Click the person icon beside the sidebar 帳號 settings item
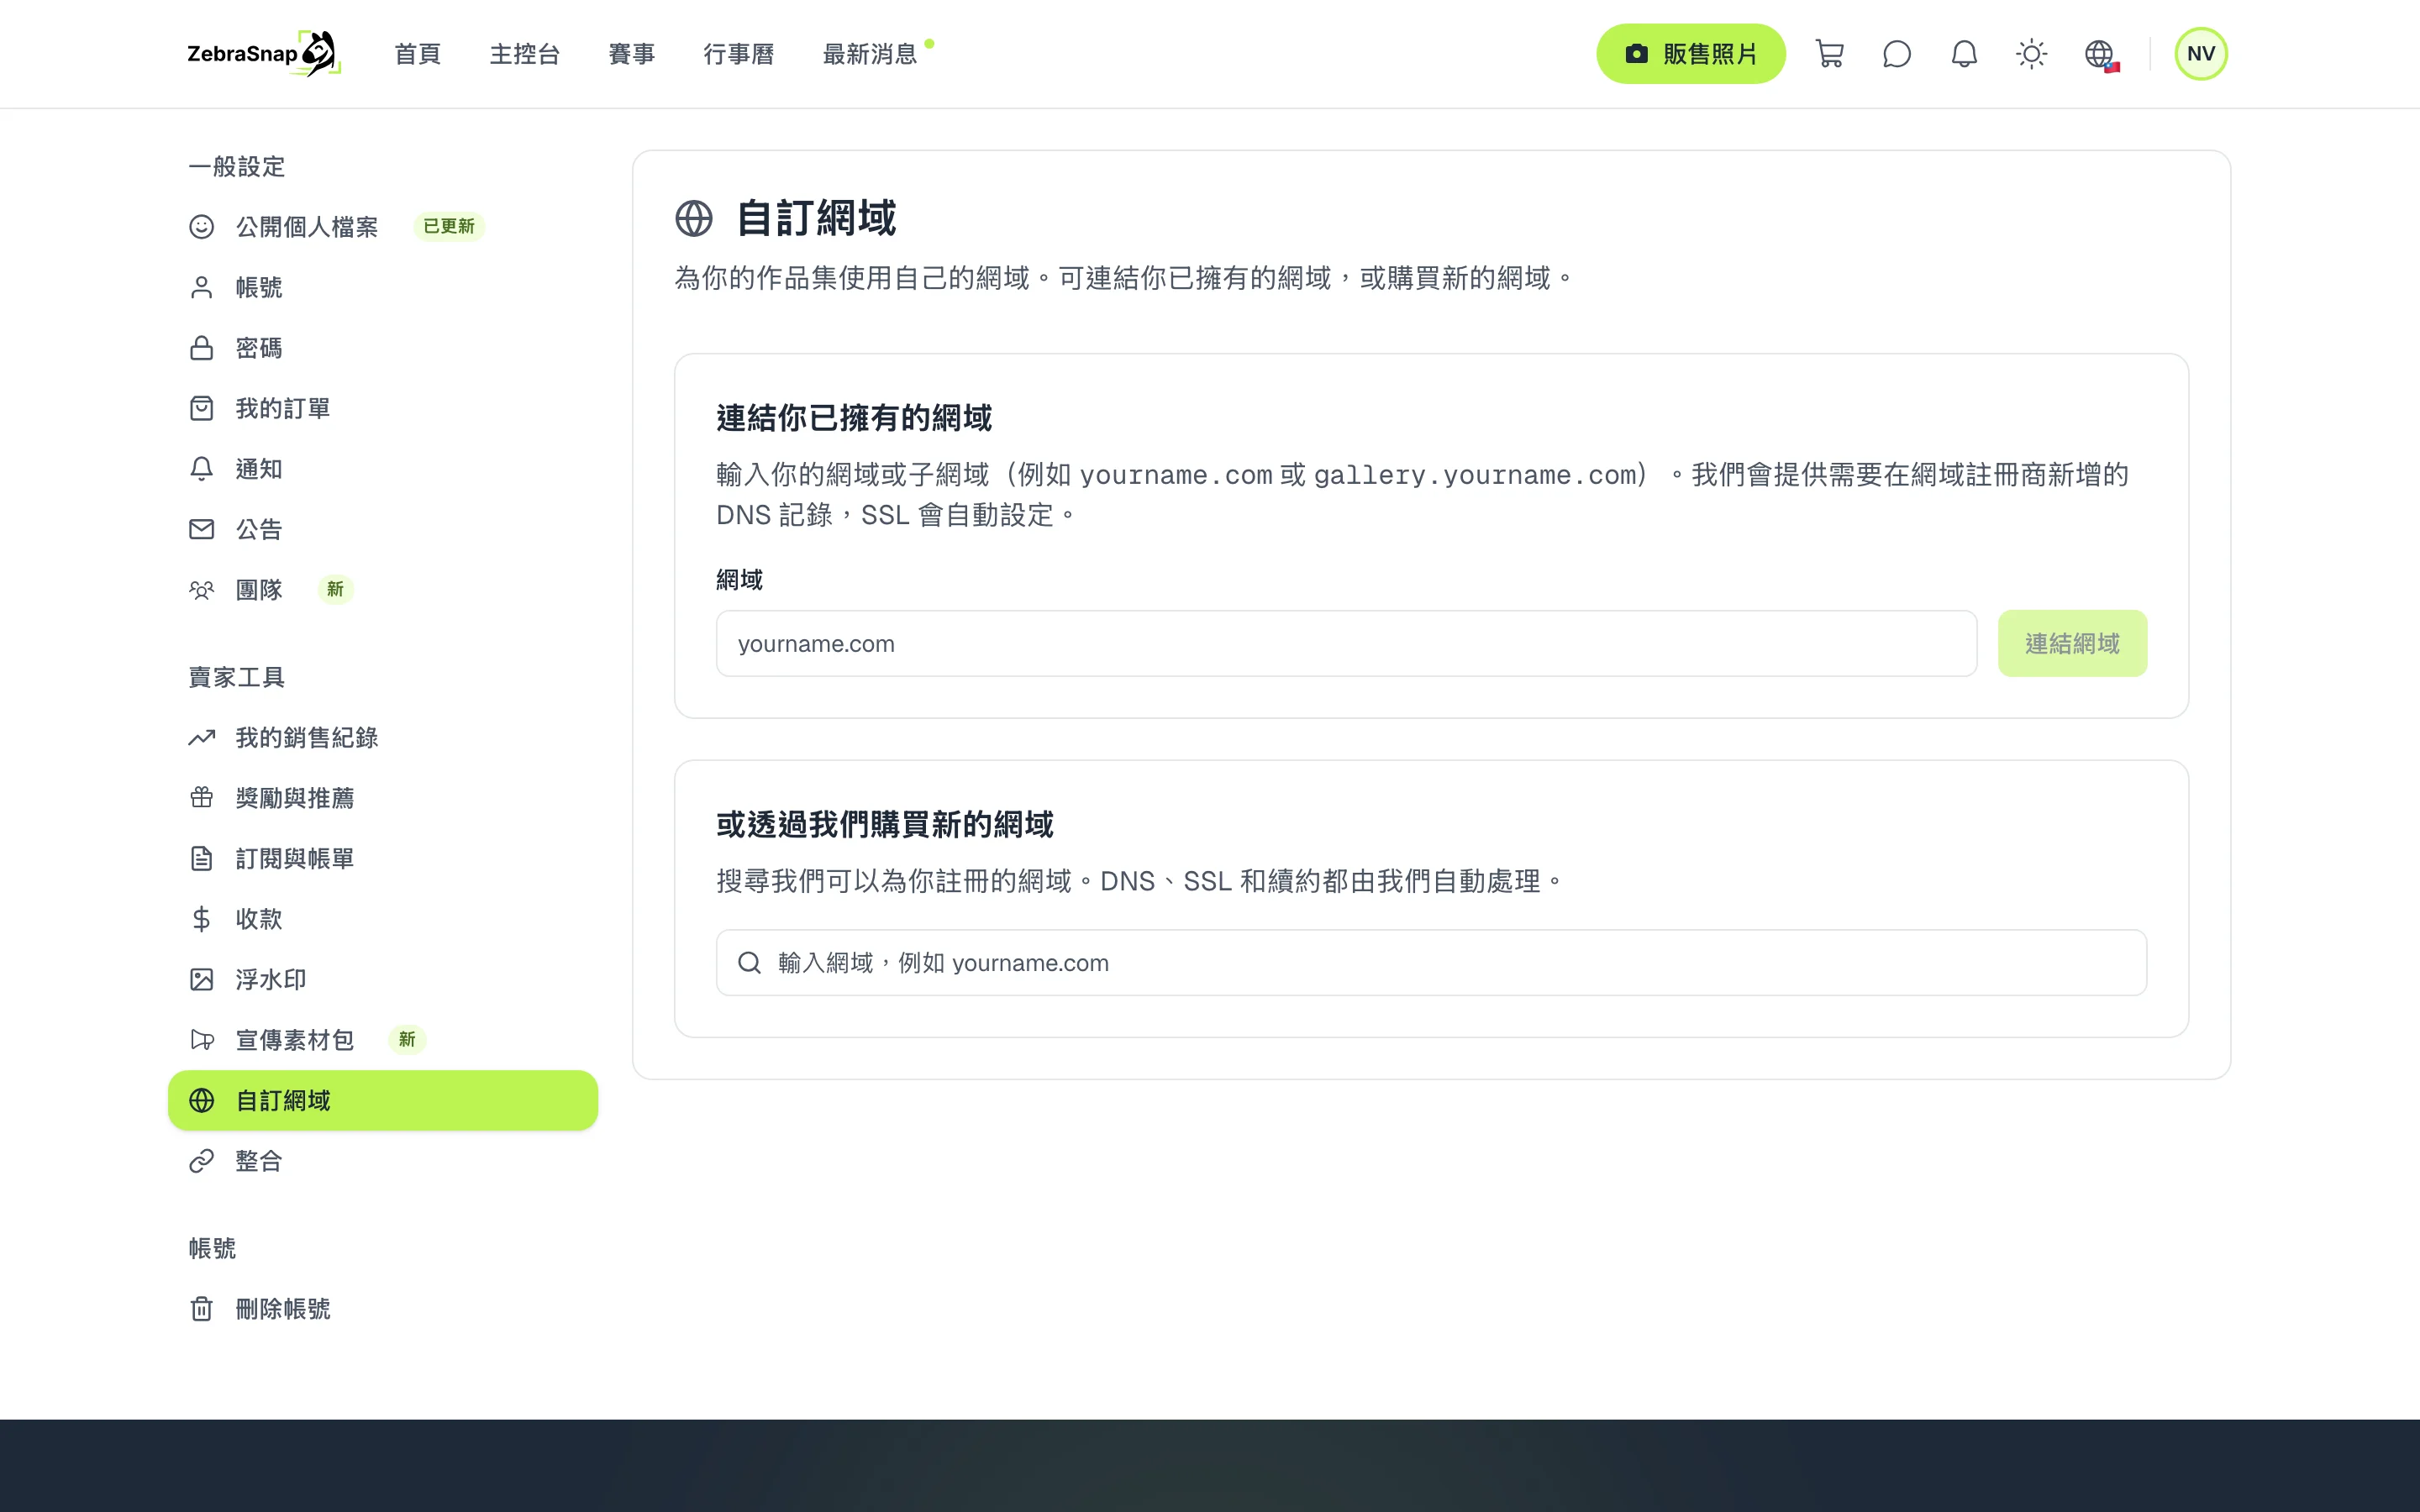 pyautogui.click(x=202, y=288)
